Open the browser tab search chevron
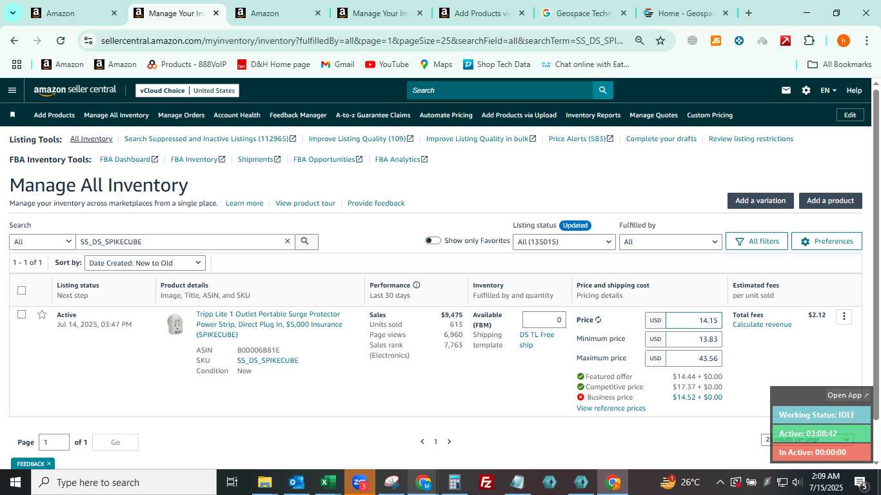Screen dimensions: 881x495 [13, 13]
